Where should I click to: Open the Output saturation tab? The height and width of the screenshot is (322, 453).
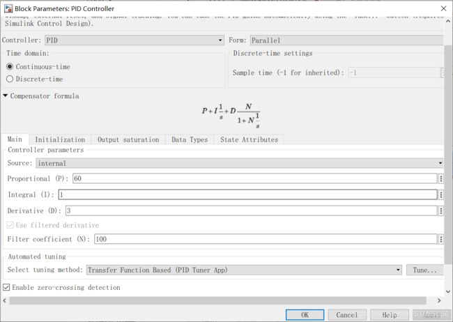coord(128,139)
